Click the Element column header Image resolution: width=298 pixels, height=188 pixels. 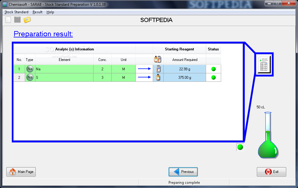pos(64,60)
